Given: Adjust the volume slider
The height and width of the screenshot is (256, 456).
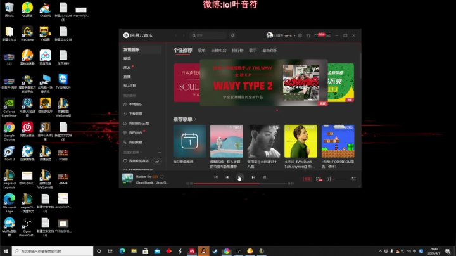Looking at the screenshot, I should [339, 179].
